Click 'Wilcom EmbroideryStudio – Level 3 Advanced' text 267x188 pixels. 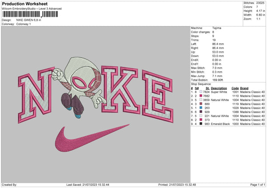coord(32,9)
